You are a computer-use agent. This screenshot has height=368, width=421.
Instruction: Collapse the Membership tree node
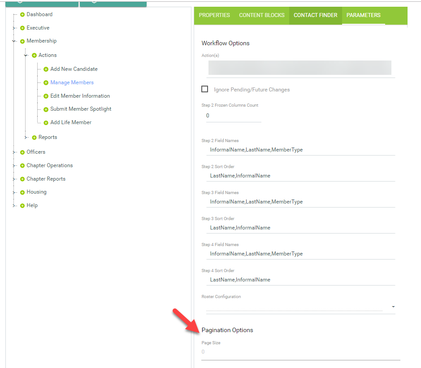click(x=14, y=41)
